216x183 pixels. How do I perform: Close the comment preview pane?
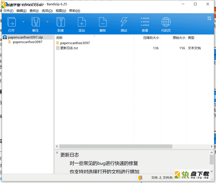[57, 153]
